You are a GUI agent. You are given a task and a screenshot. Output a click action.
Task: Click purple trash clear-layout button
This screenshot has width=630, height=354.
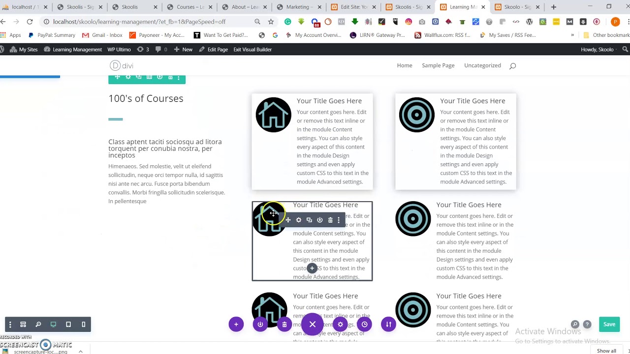[284, 324]
